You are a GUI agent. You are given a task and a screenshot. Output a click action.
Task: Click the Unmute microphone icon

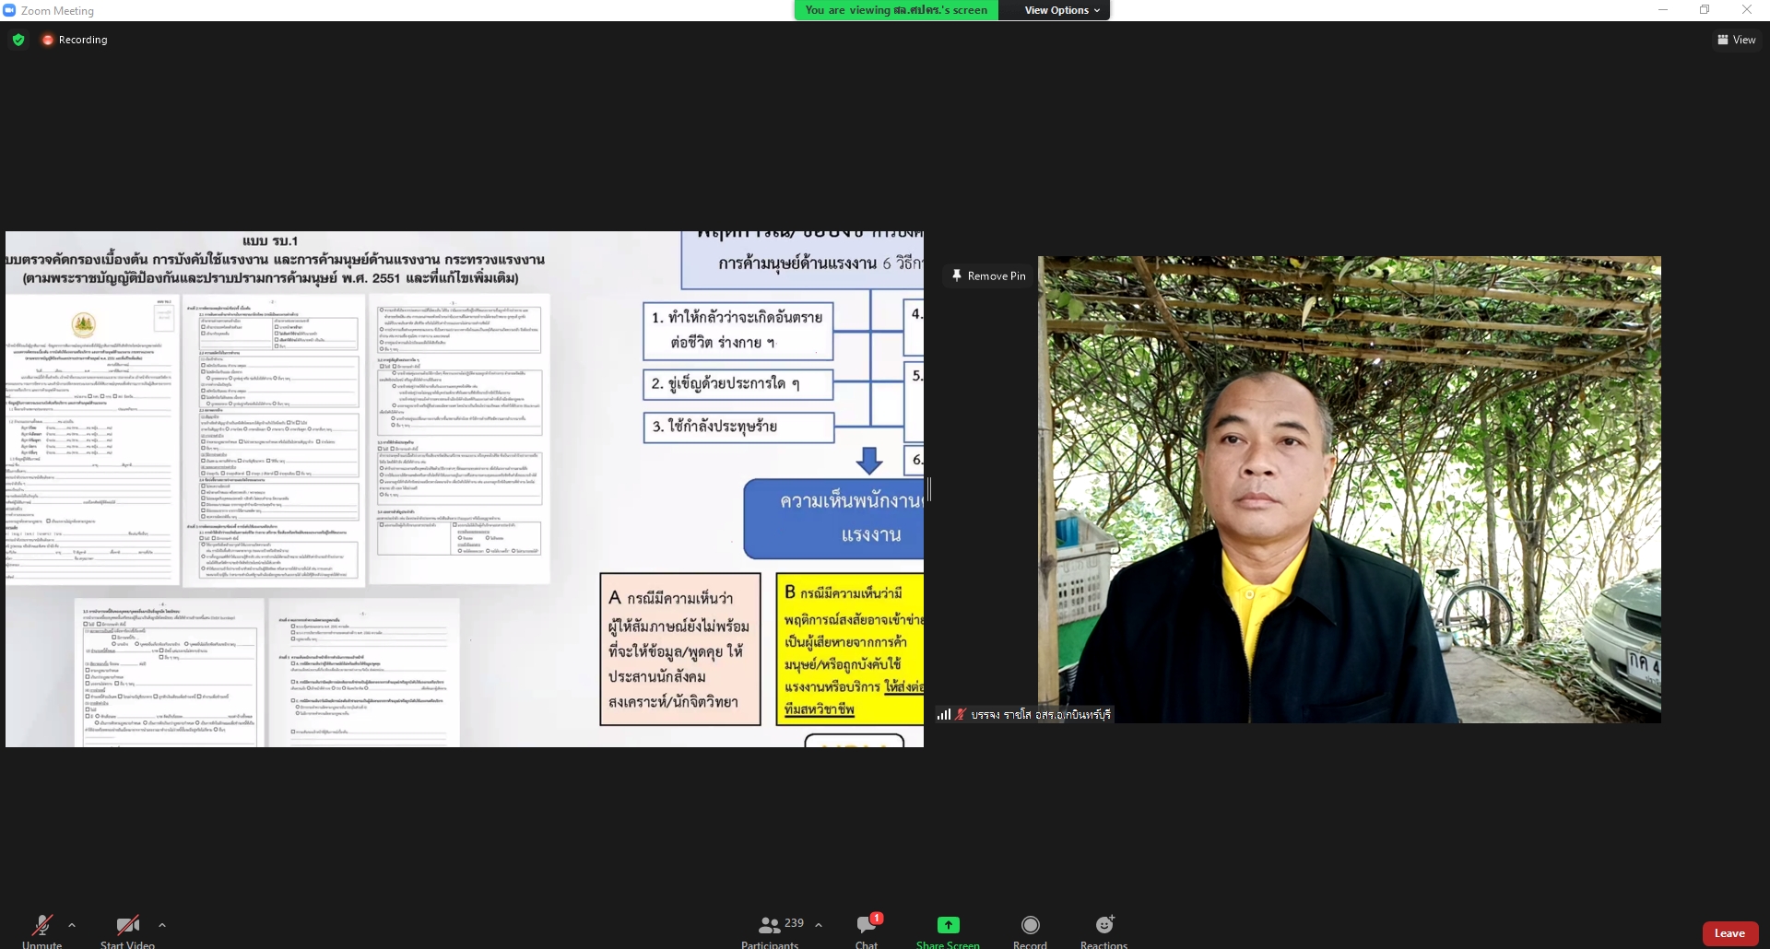(41, 925)
